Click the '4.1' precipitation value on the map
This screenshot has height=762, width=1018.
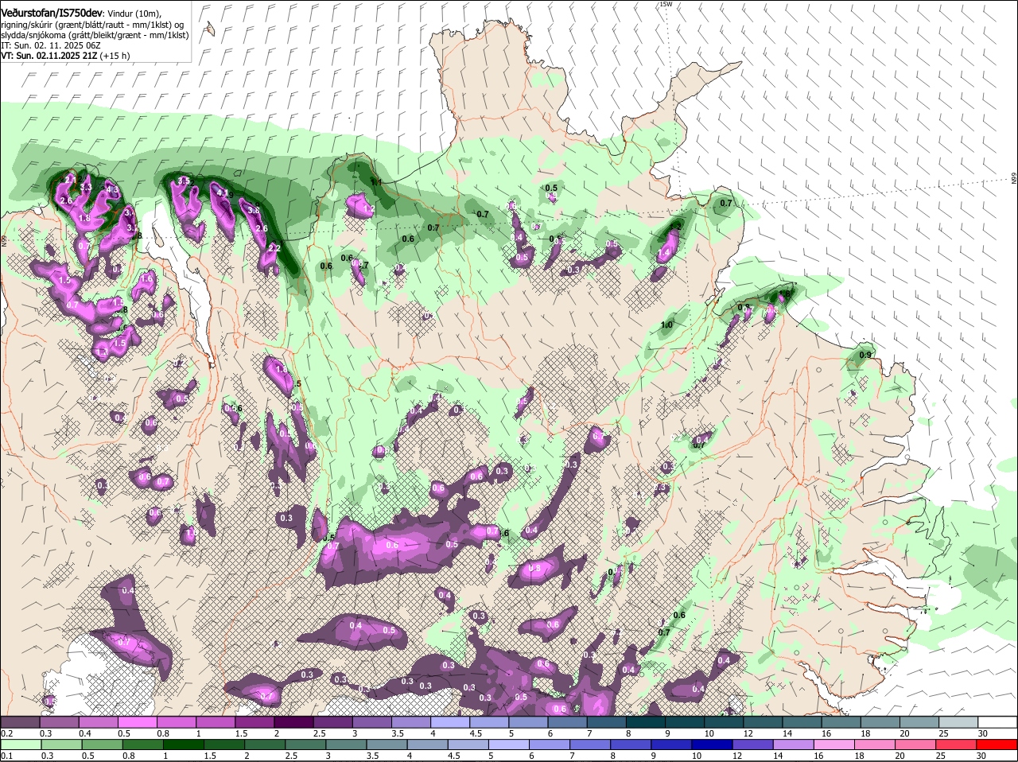pyautogui.click(x=224, y=192)
